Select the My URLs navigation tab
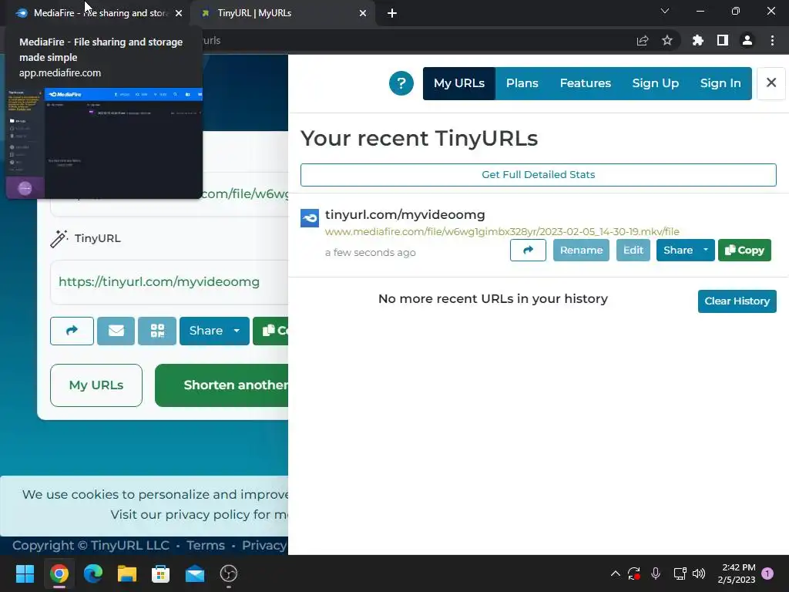Image resolution: width=789 pixels, height=592 pixels. click(459, 83)
